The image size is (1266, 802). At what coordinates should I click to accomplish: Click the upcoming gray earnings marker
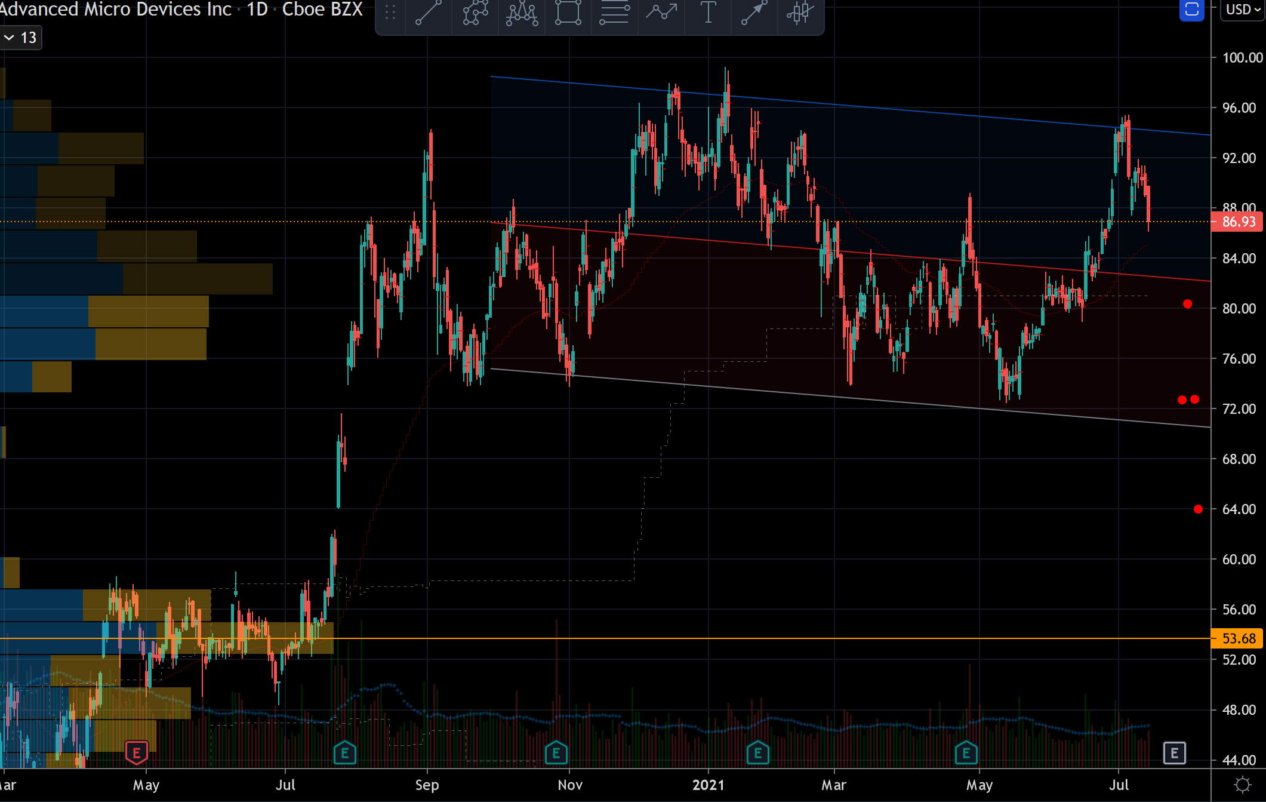[x=1174, y=752]
